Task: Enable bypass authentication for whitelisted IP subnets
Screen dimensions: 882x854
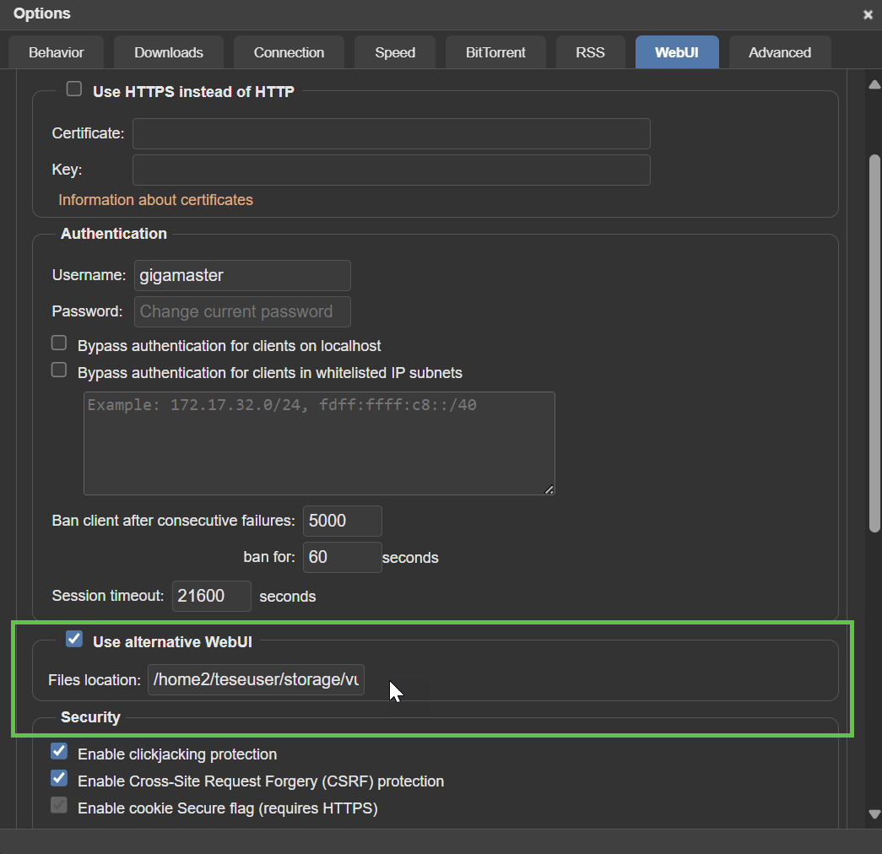Action: (x=59, y=370)
